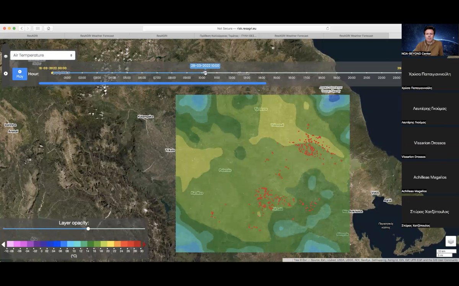Open the basemap layers switcher on the map
This screenshot has height=286, width=459.
click(451, 241)
